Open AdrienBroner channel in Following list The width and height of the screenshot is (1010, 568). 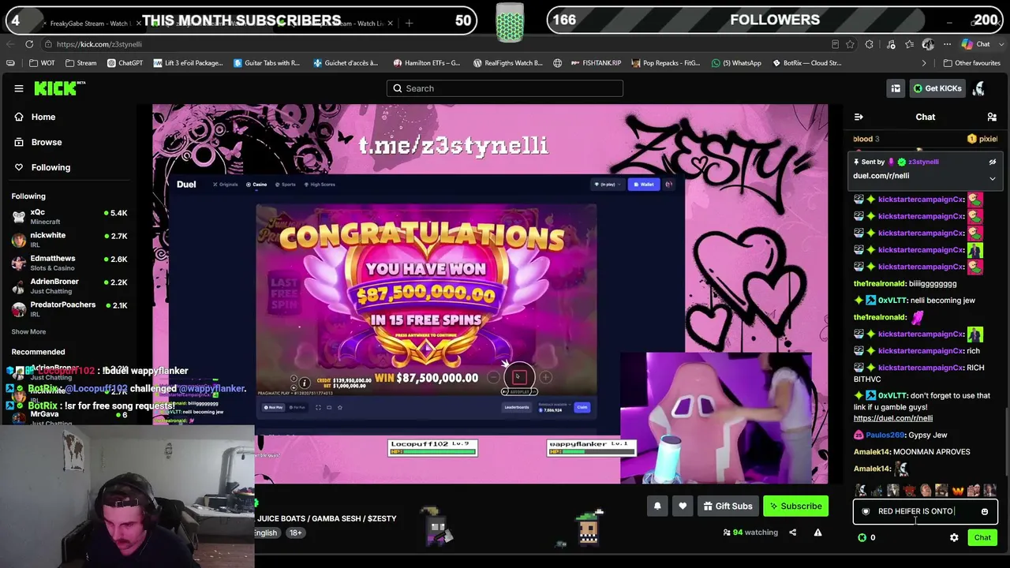(69, 286)
